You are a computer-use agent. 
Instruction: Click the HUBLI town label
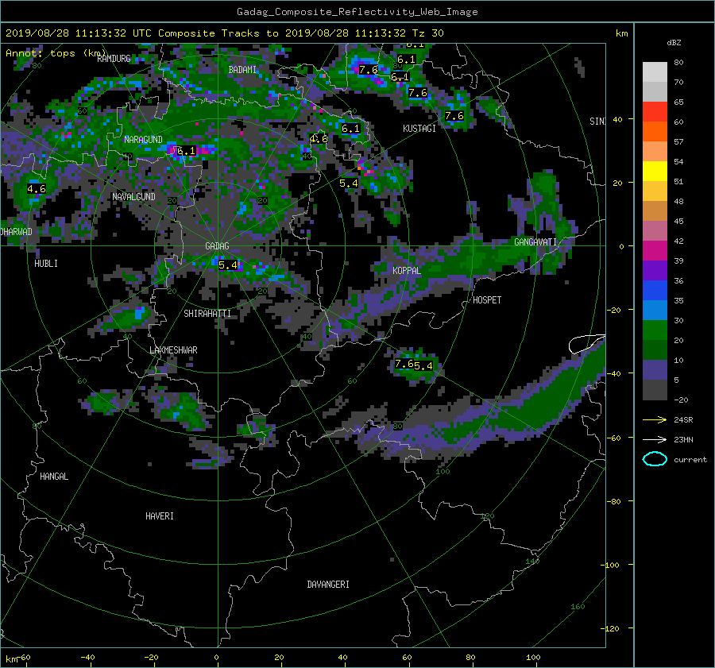click(x=46, y=264)
